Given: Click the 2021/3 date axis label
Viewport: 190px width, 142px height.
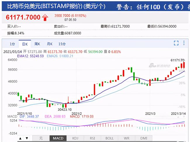Looking at the screenshot, I should pos(150,114).
